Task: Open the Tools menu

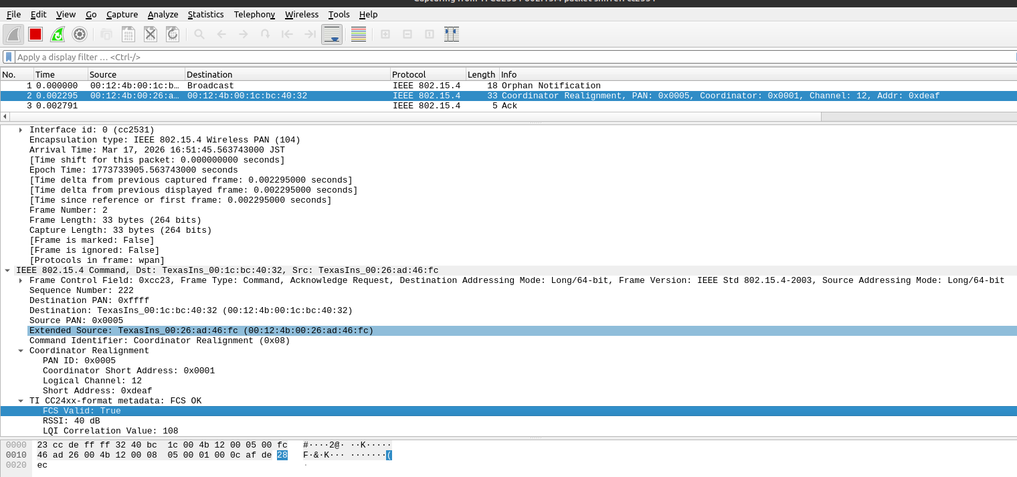Action: pos(339,14)
